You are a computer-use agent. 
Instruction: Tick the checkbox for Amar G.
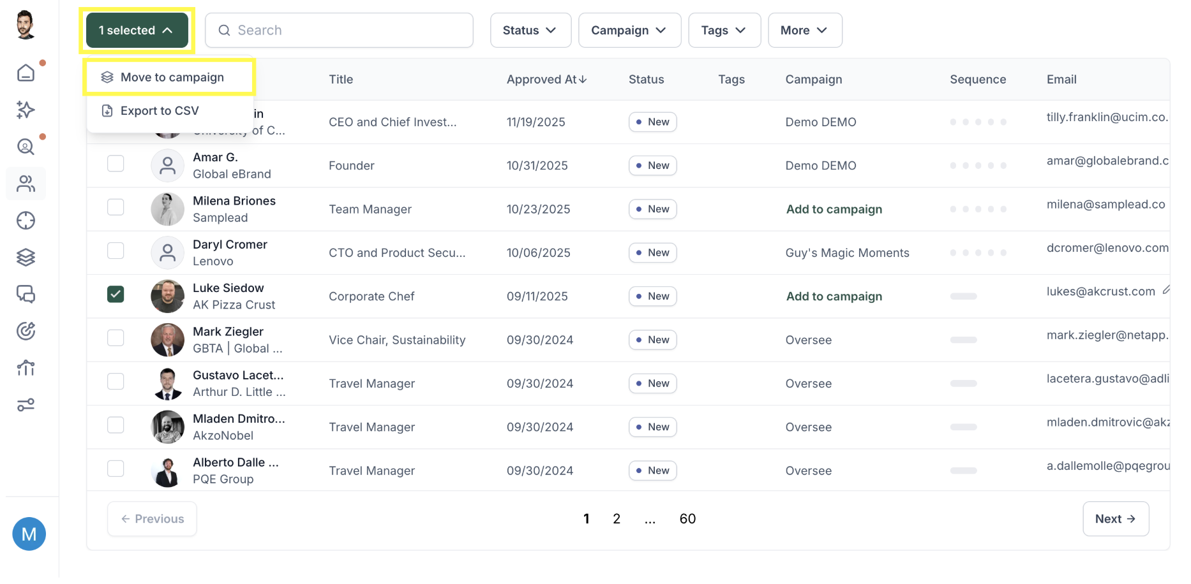tap(116, 163)
